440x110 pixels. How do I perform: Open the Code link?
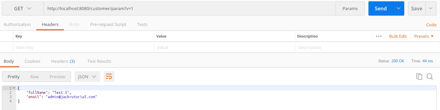coord(431,25)
